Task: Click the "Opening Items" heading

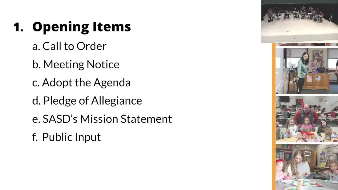Action: point(81,27)
